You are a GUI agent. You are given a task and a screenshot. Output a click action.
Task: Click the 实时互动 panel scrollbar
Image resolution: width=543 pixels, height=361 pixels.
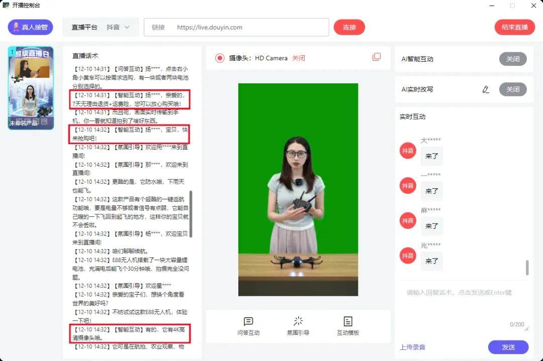[x=527, y=268]
